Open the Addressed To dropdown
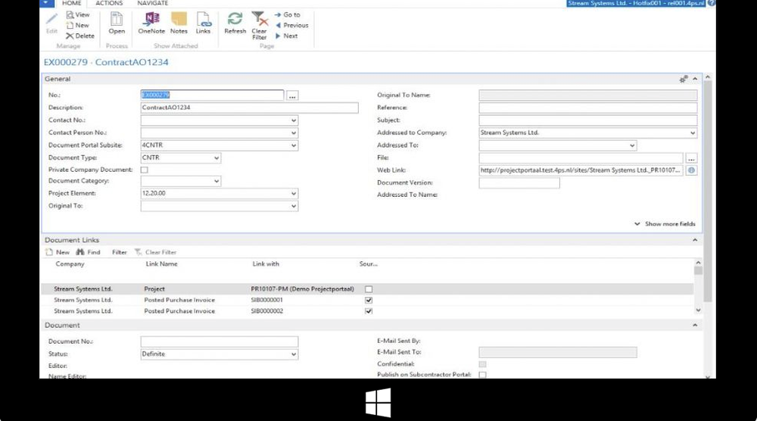This screenshot has height=421, width=757. click(632, 145)
